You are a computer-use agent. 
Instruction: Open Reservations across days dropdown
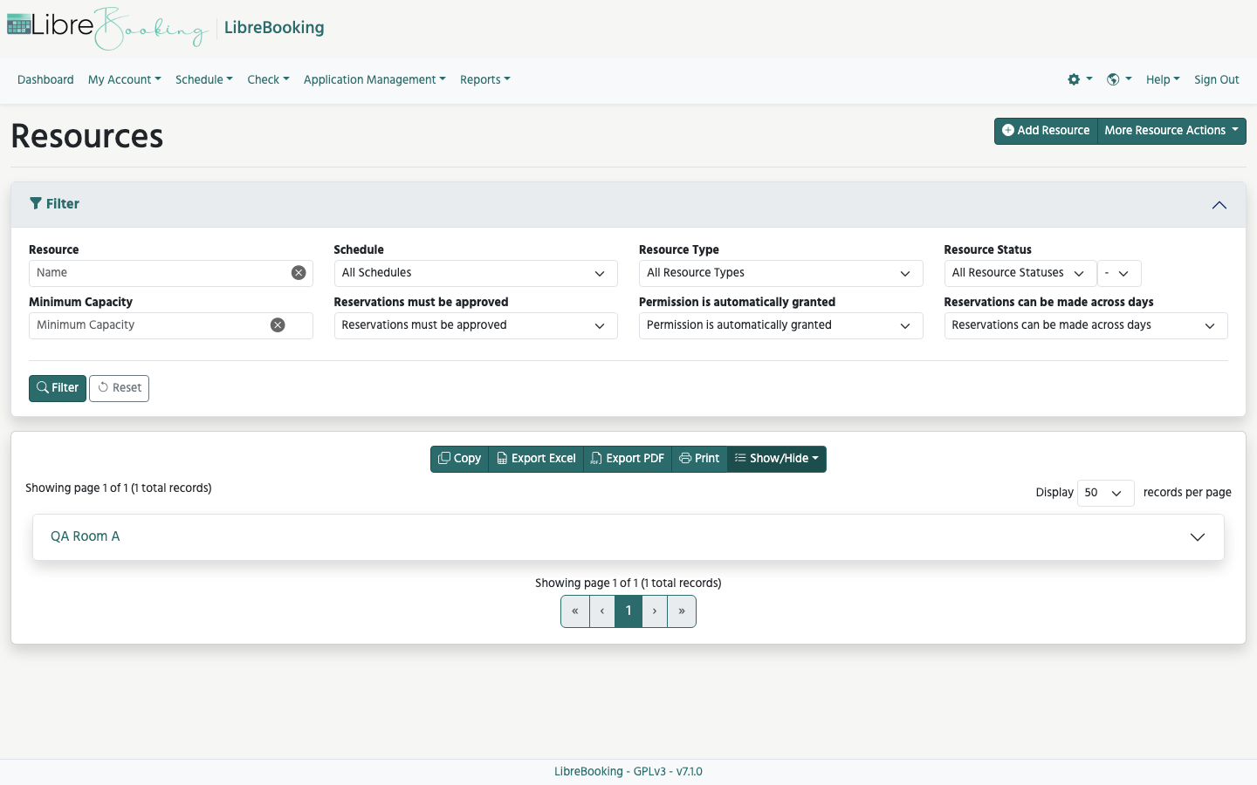[x=1086, y=325]
